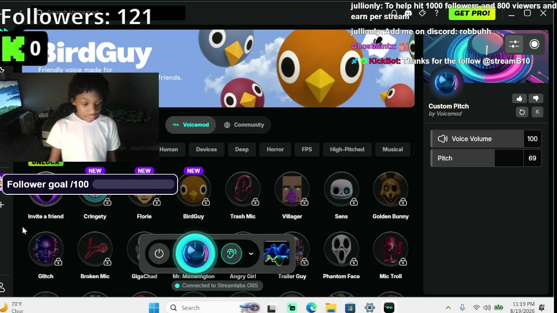This screenshot has width=557, height=313.
Task: Click the GigaChad voice label
Action: (x=144, y=276)
